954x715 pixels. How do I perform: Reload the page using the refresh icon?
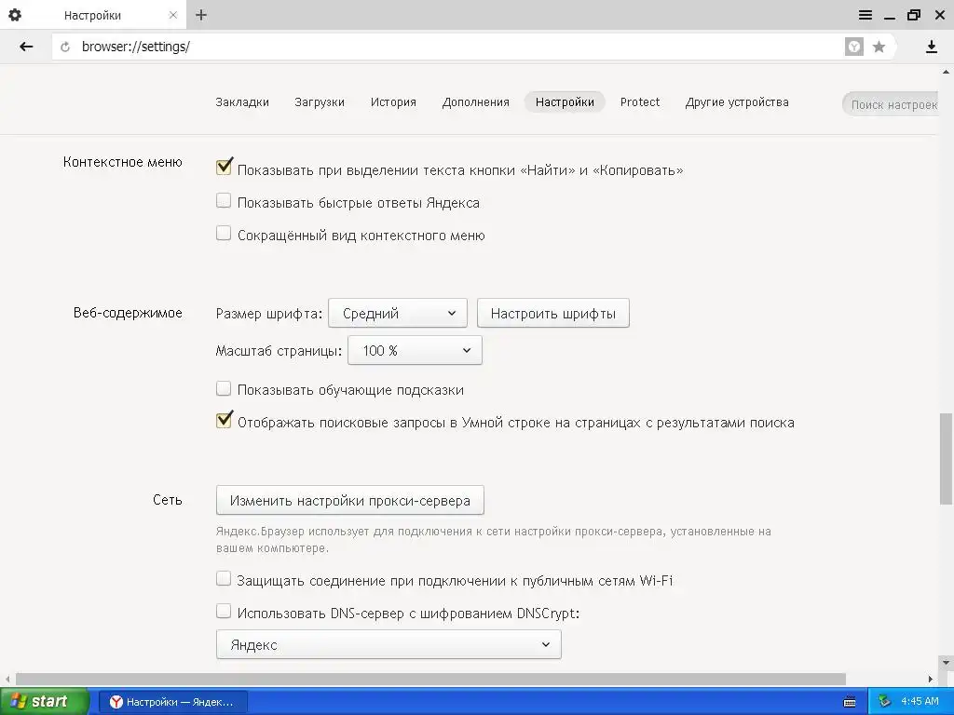pyautogui.click(x=65, y=47)
